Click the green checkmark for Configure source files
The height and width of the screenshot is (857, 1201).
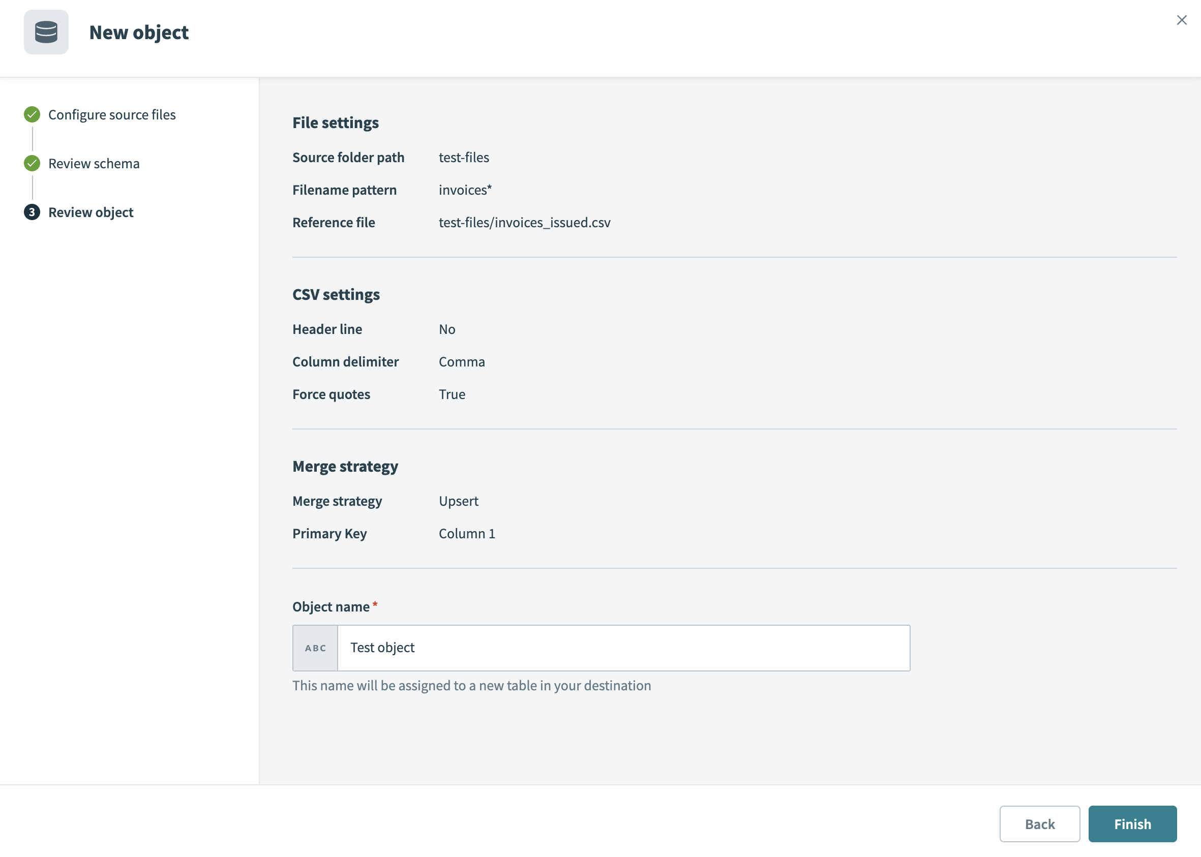click(x=32, y=114)
